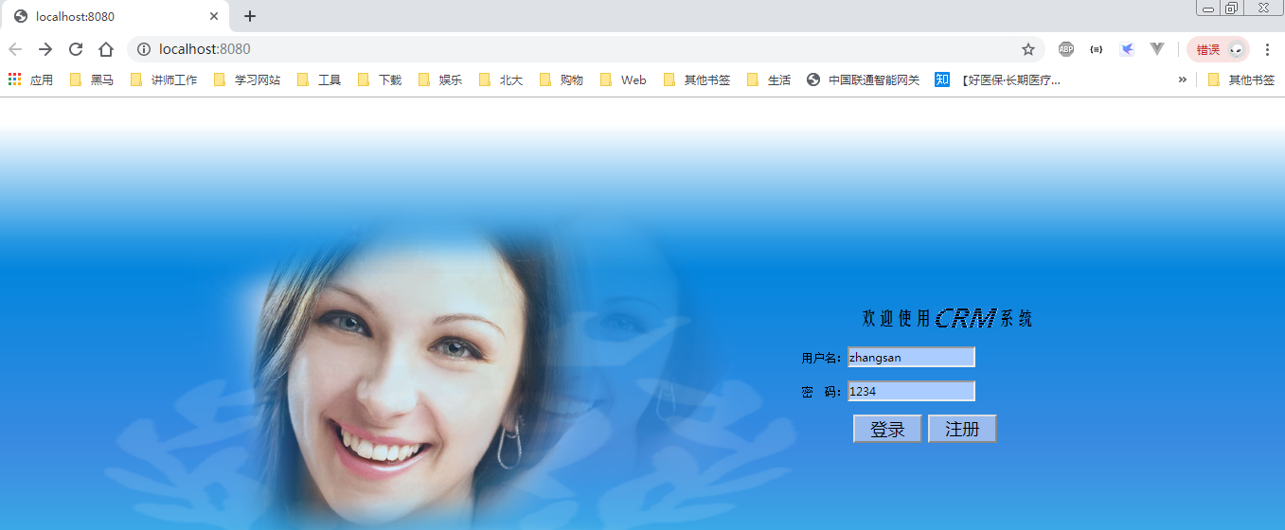Open the 应用 apps shortcut
Viewport: 1285px width, 530px height.
click(x=30, y=80)
